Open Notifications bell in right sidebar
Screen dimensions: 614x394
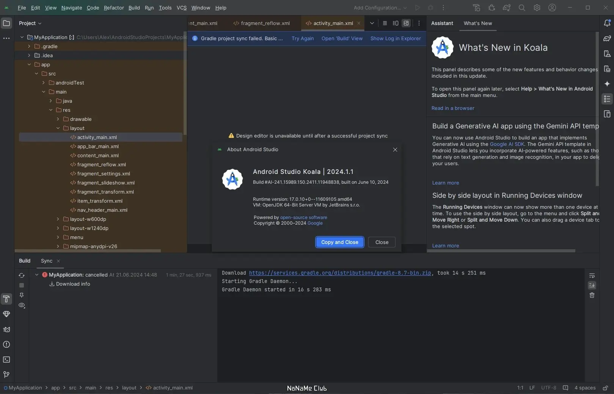click(x=607, y=23)
